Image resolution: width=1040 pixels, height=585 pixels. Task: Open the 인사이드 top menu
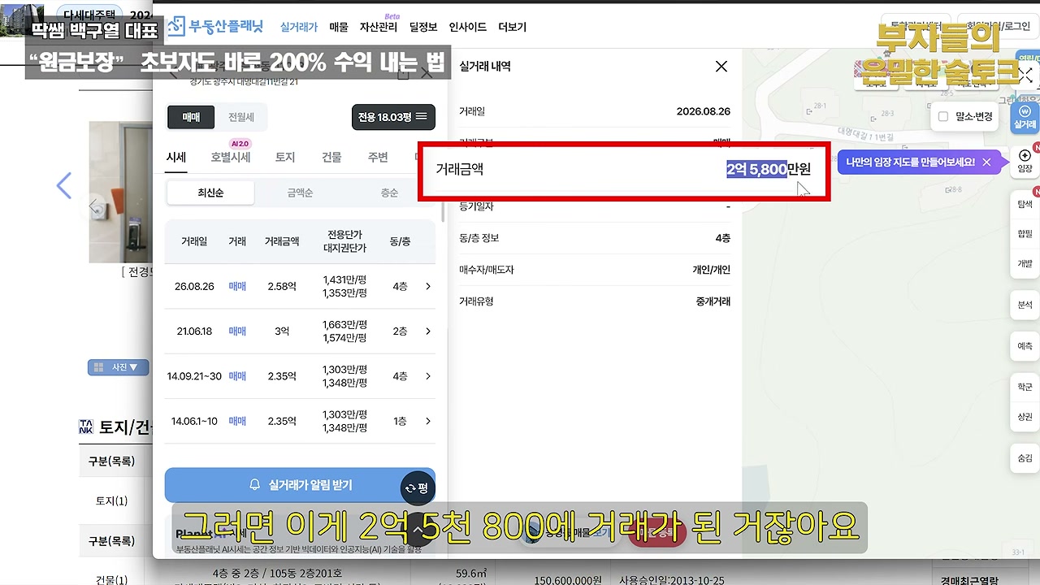468,27
